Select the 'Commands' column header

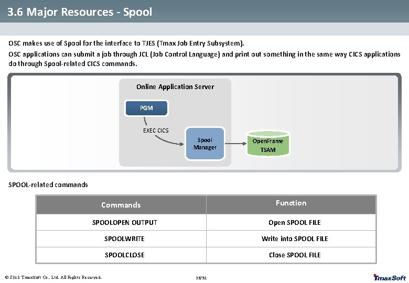coord(121,205)
